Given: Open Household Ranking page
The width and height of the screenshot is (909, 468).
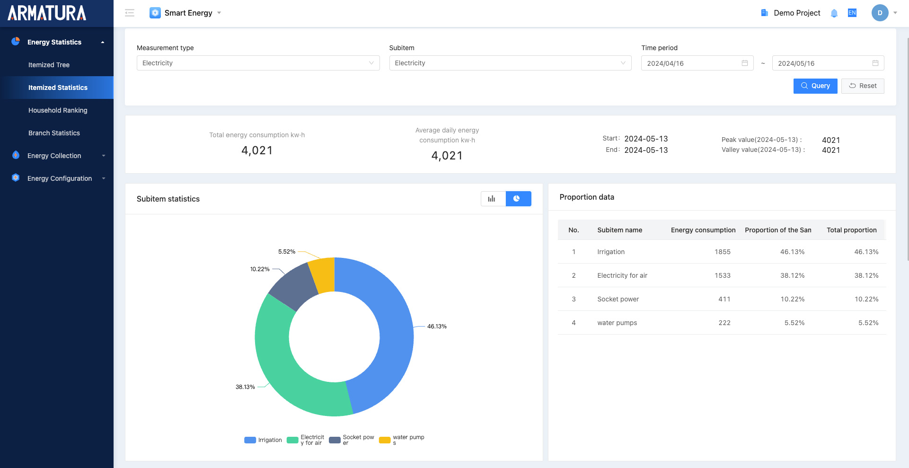Looking at the screenshot, I should (x=58, y=110).
